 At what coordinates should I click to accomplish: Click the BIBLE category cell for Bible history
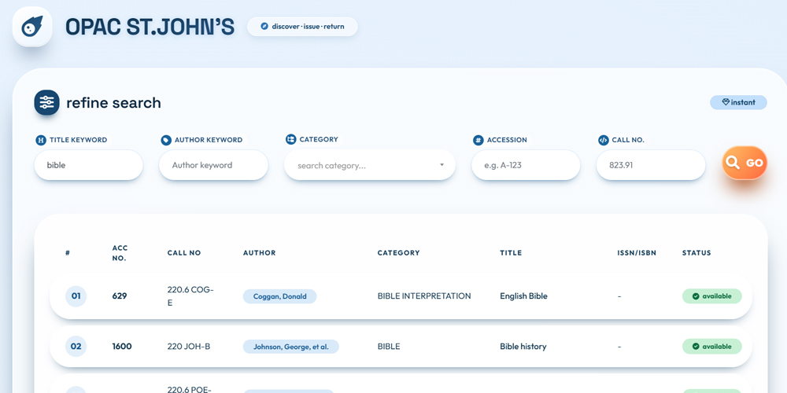[389, 347]
